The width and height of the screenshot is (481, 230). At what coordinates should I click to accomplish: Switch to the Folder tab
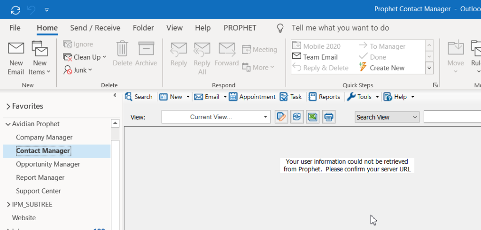tap(143, 28)
